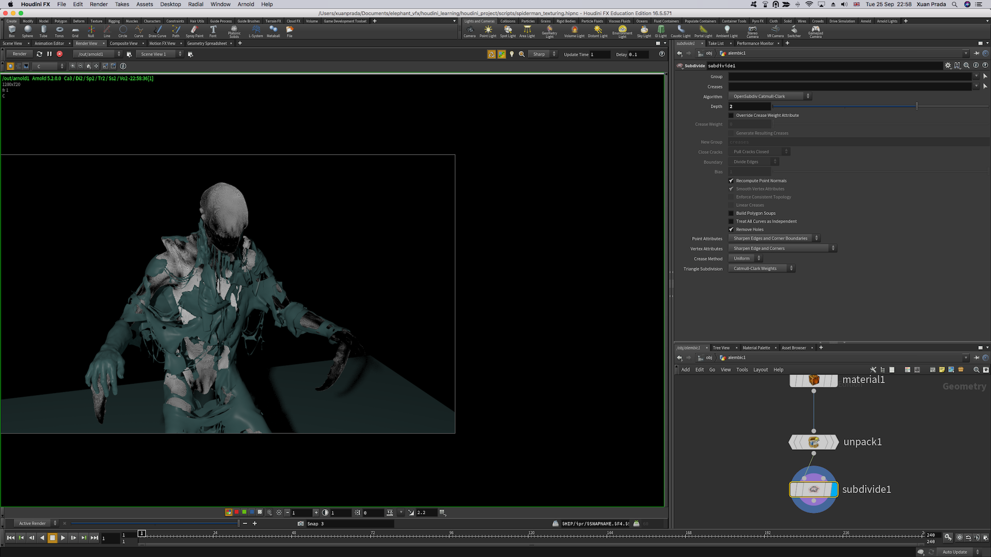This screenshot has width=991, height=557.
Task: Open the Algorithm dropdown
Action: pos(770,96)
